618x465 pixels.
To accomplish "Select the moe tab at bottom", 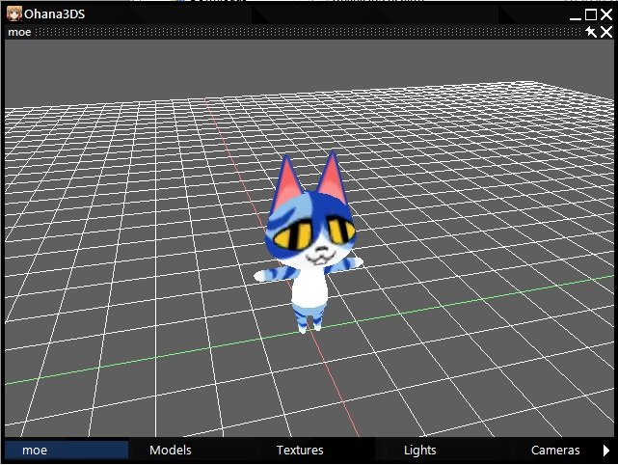I will point(67,450).
